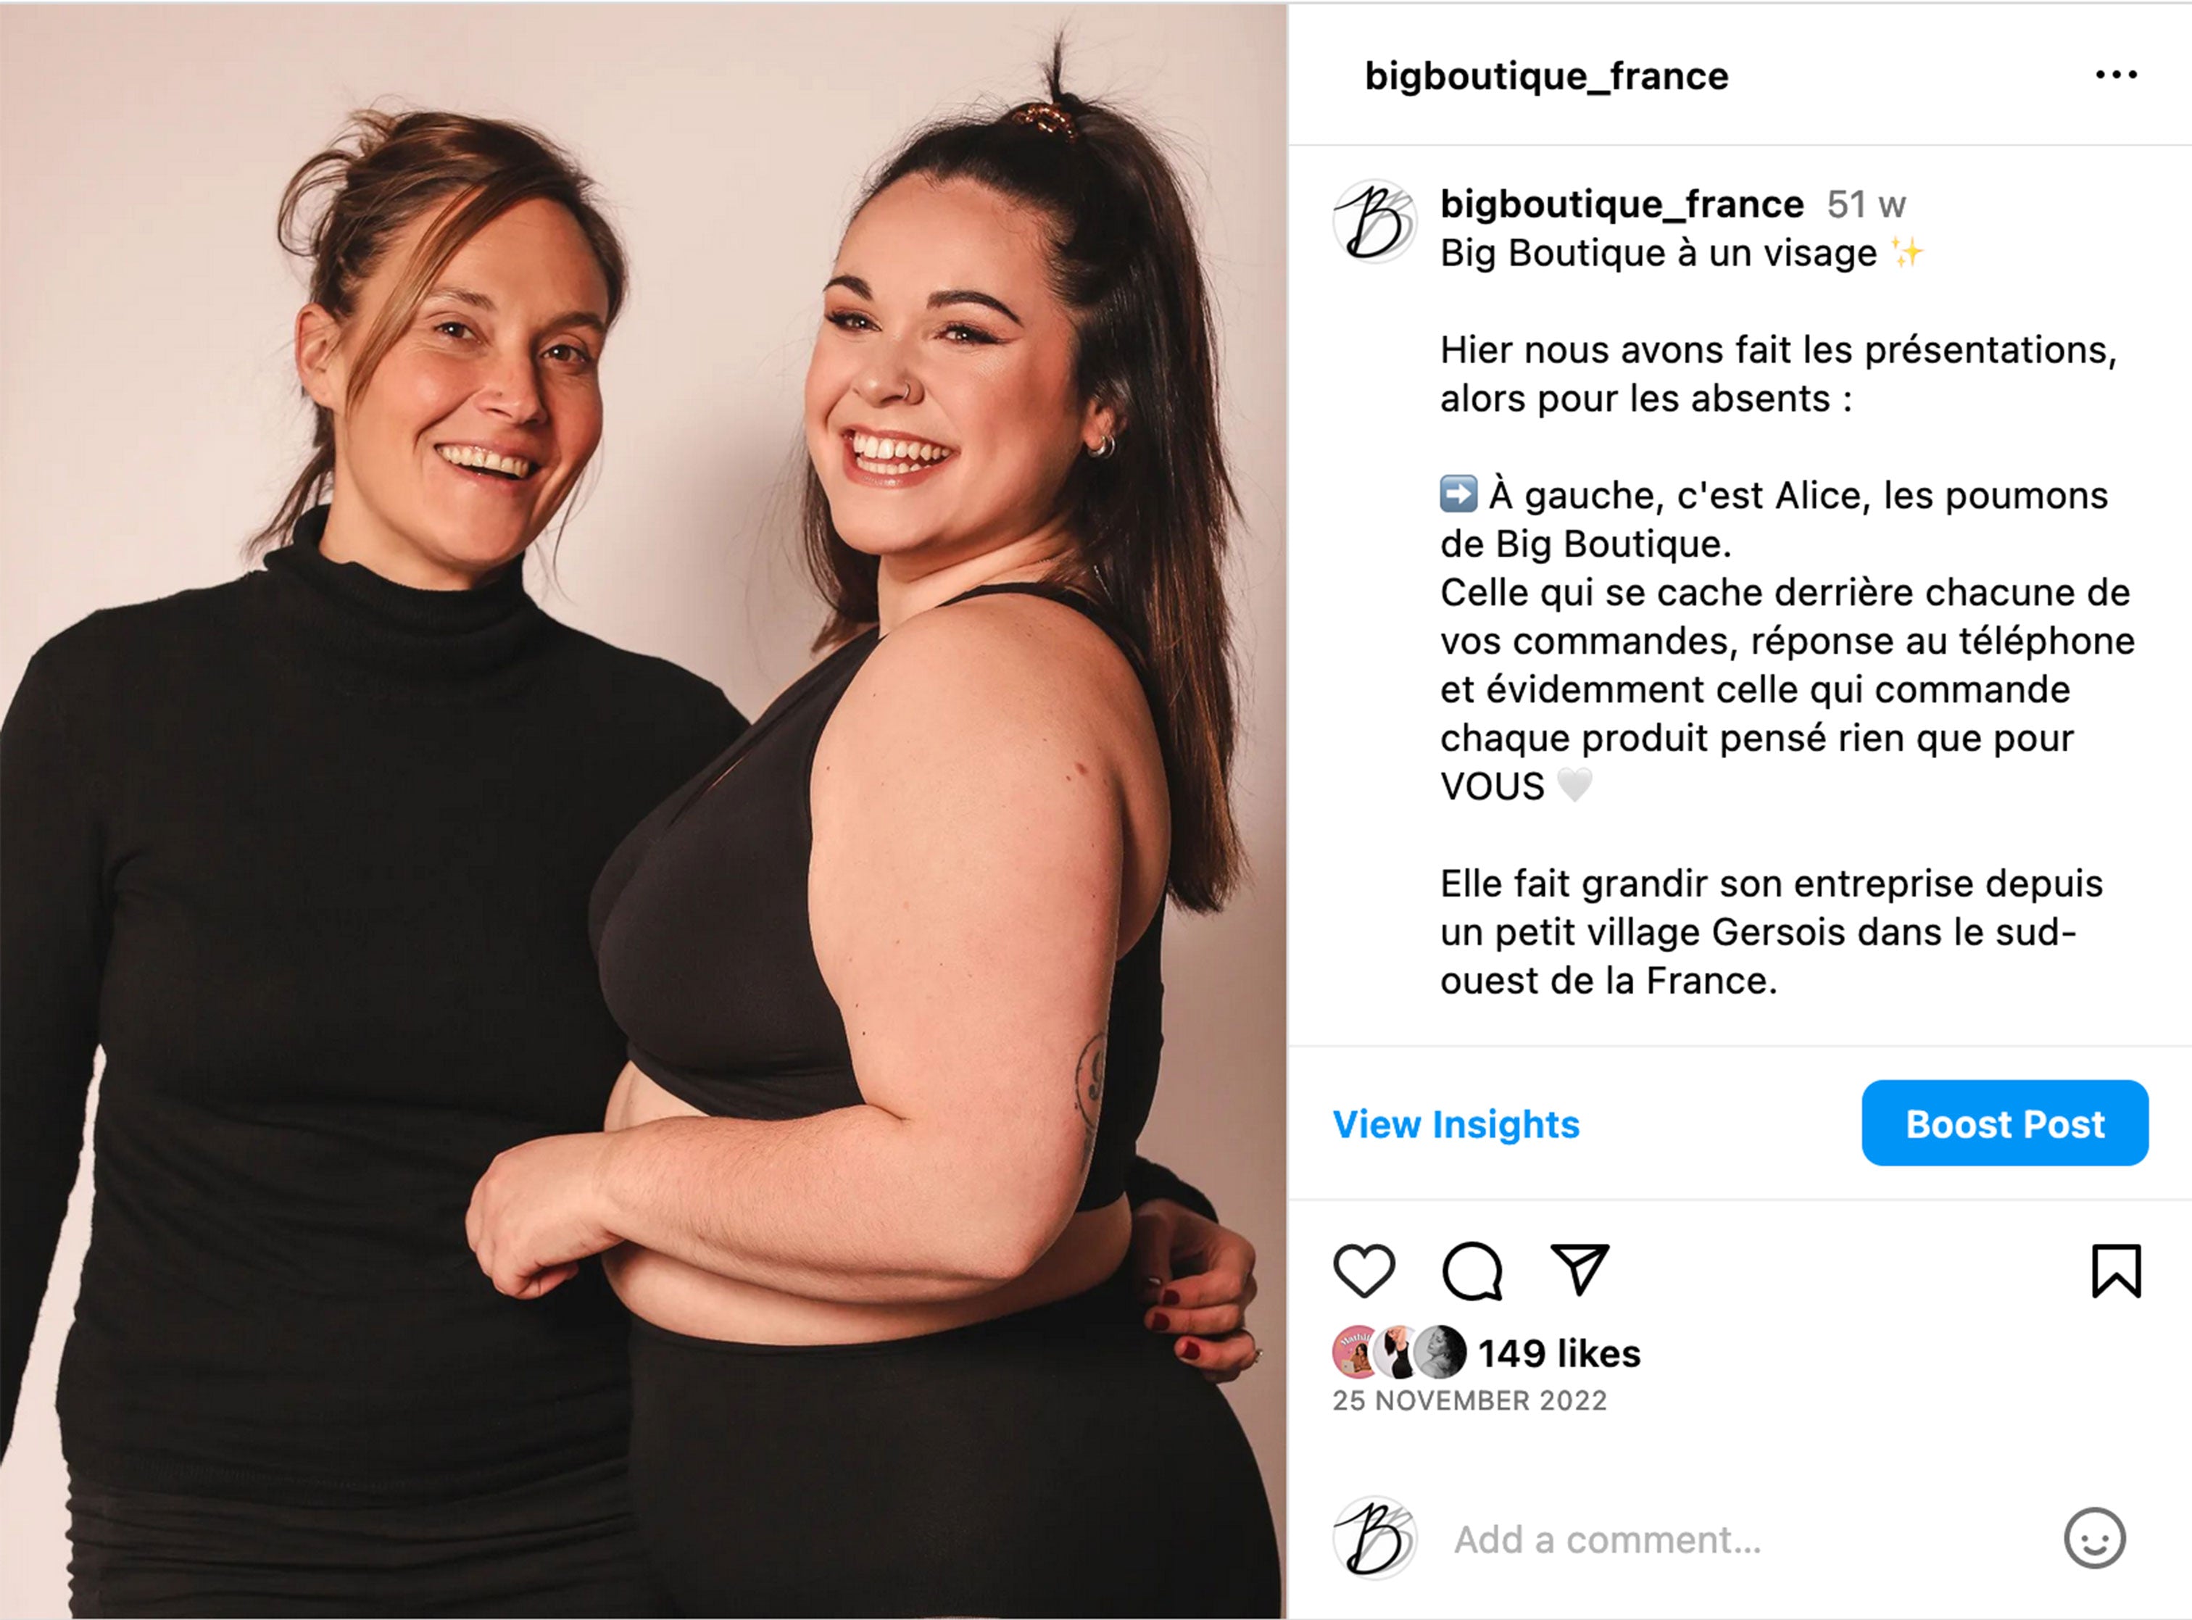Screen dimensions: 2192x1620
Task: Open the emoji picker smiley icon
Action: [2094, 1539]
